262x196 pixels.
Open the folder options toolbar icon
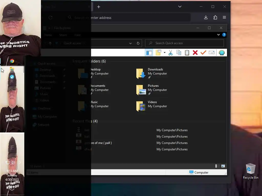pos(158,53)
